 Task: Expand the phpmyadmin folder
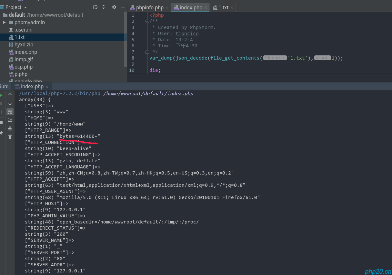pyautogui.click(x=5, y=22)
